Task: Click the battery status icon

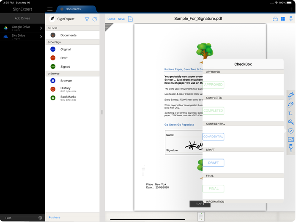Action: [x=289, y=3]
